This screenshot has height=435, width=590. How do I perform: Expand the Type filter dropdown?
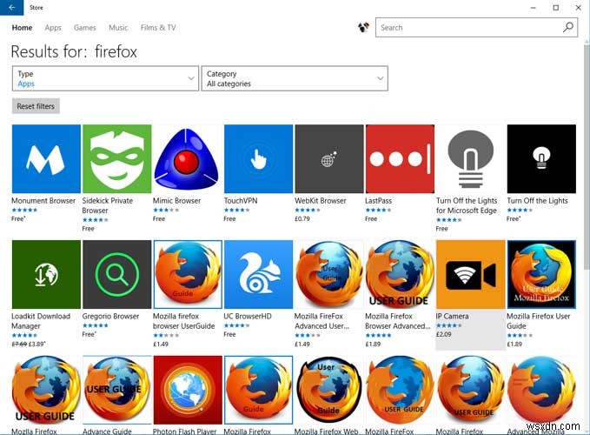point(105,78)
